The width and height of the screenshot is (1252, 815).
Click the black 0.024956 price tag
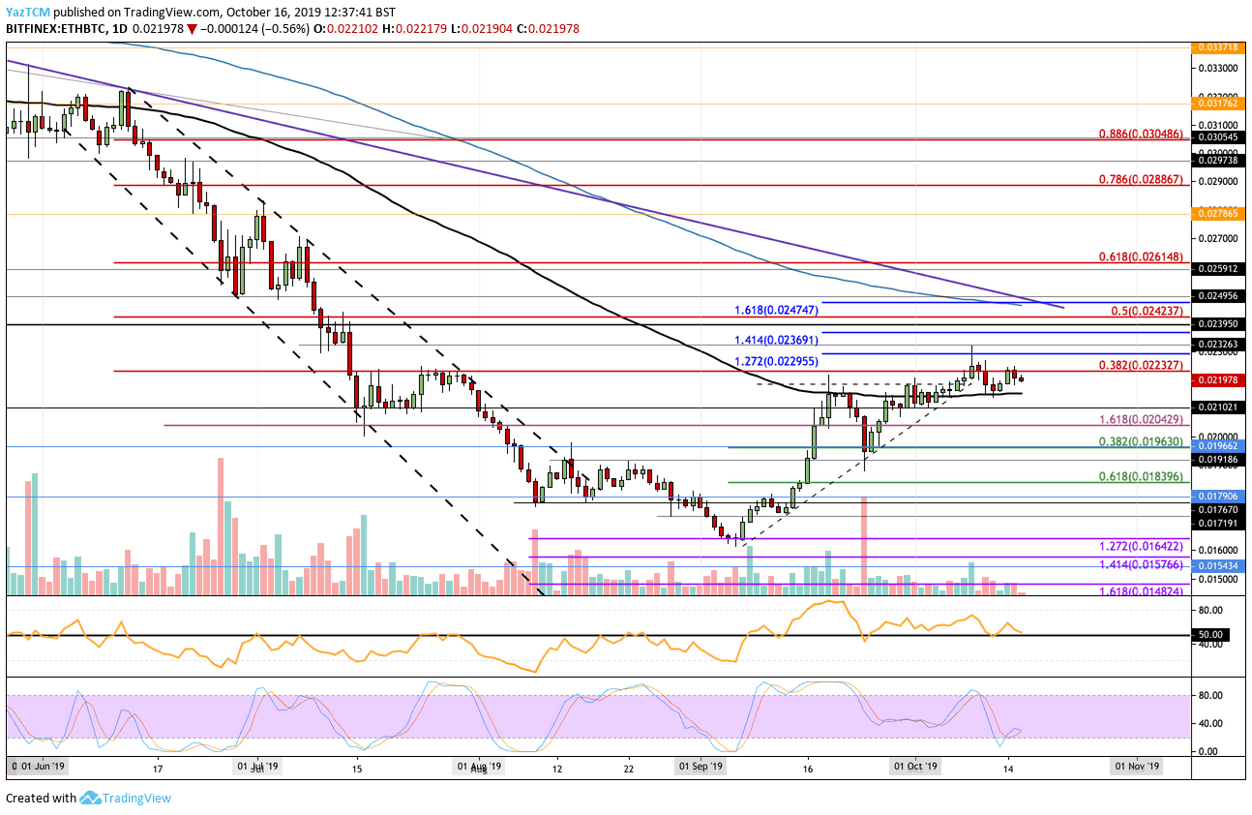[1217, 295]
